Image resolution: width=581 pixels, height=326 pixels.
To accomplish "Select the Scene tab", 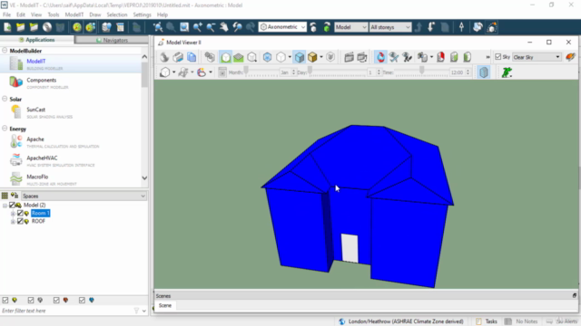I will 165,305.
